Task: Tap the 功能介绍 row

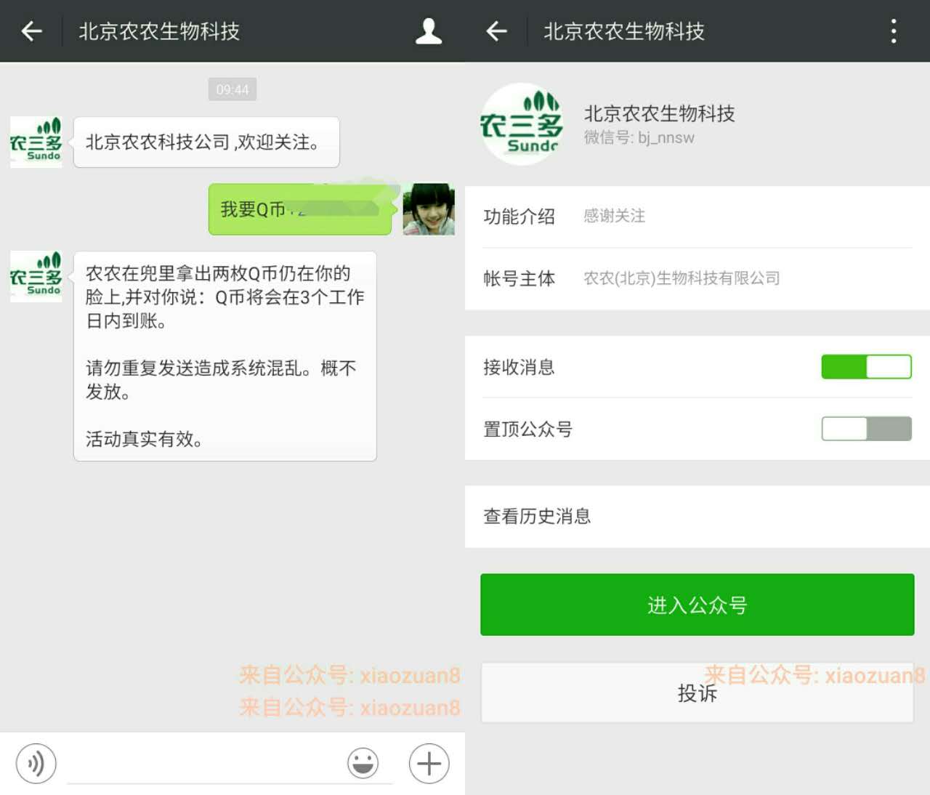Action: [x=697, y=217]
